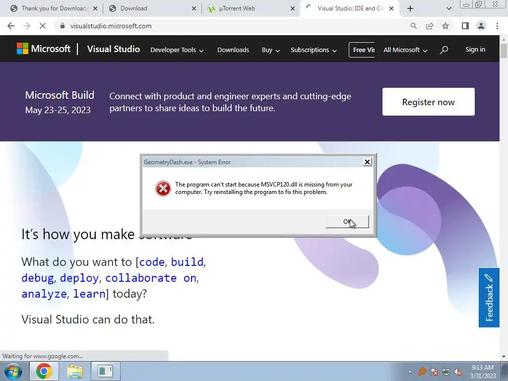Open Action Center flag icon
This screenshot has height=381, width=508.
(x=434, y=371)
